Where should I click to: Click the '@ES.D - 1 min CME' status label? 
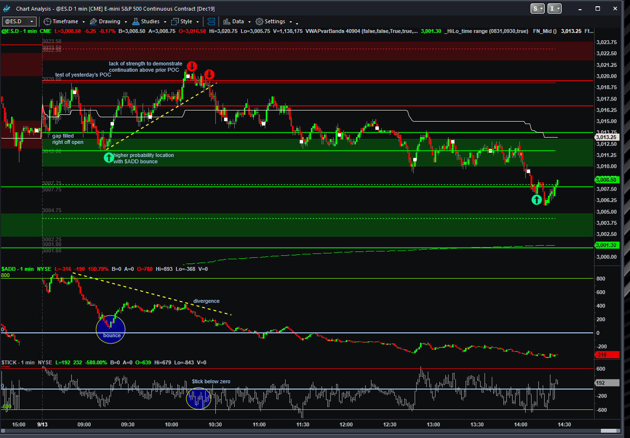(26, 31)
